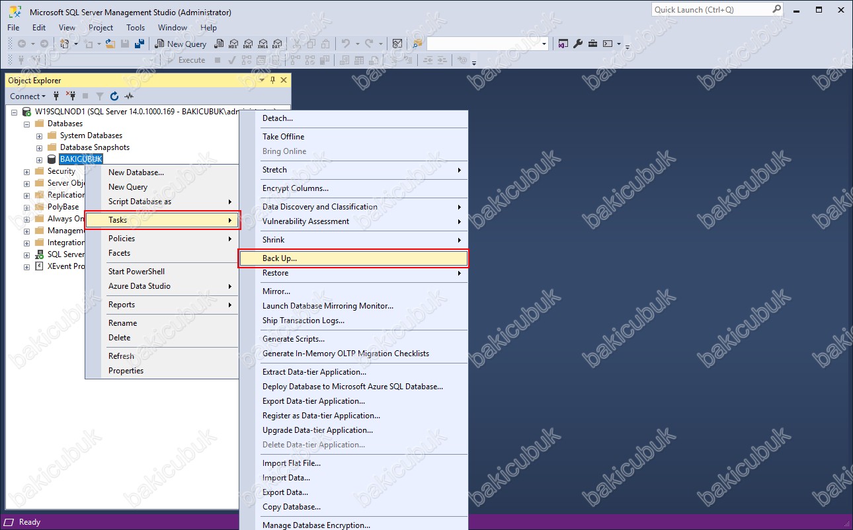Click the Toolbox icon in the toolbar
The height and width of the screenshot is (530, 853).
[592, 44]
